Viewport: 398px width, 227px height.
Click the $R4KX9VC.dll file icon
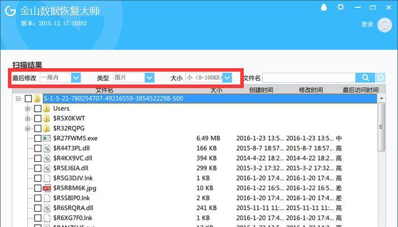click(46, 158)
